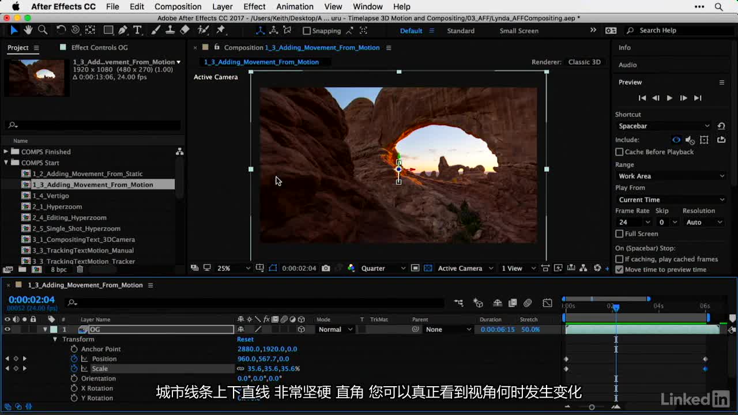Open the Composition menu
738x415 pixels.
tap(178, 6)
